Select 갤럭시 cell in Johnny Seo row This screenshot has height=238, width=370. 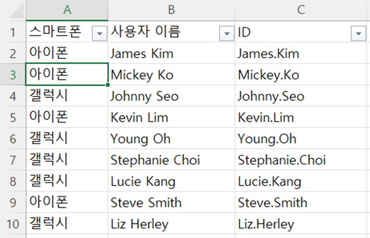pyautogui.click(x=67, y=96)
